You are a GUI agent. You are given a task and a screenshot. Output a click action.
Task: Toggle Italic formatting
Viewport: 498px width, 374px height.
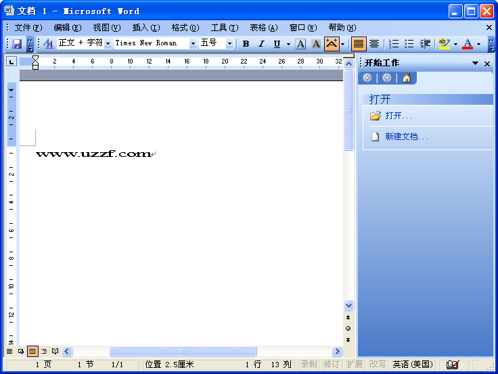(261, 43)
